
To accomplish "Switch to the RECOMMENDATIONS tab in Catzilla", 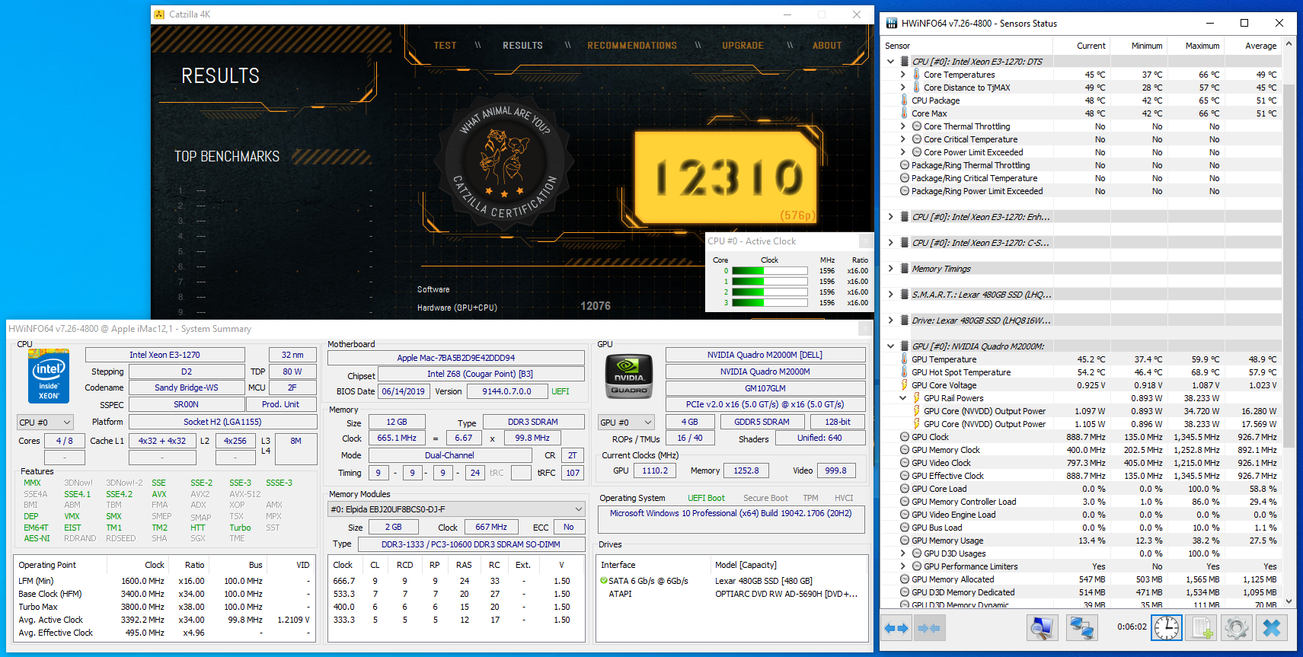I will coord(631,46).
